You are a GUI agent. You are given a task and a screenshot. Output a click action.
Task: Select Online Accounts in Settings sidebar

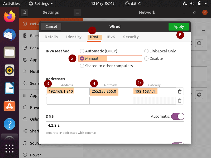29,119
